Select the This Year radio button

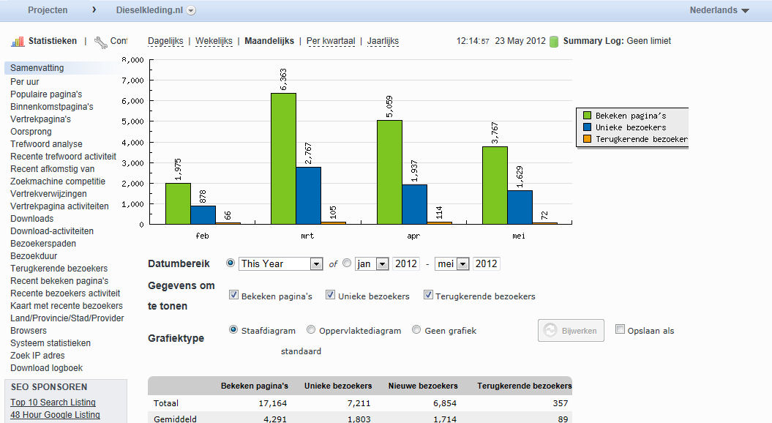[x=230, y=263]
